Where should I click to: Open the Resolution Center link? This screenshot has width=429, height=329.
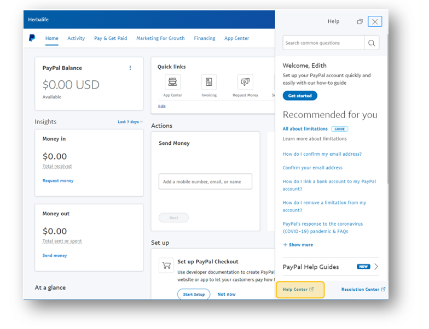[363, 290]
